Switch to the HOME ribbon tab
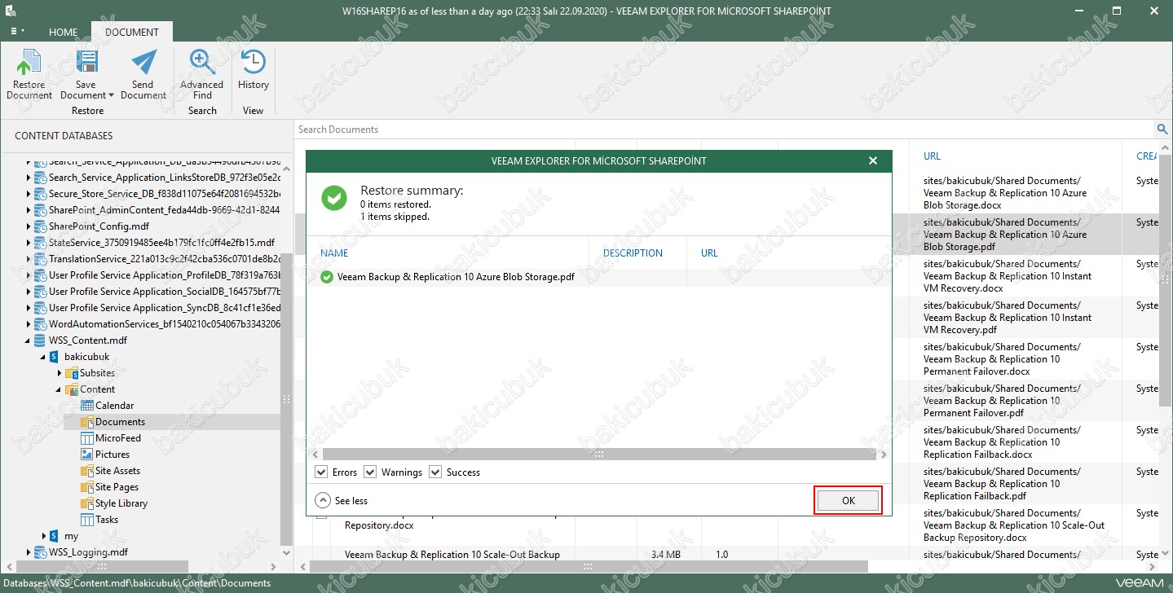 64,33
